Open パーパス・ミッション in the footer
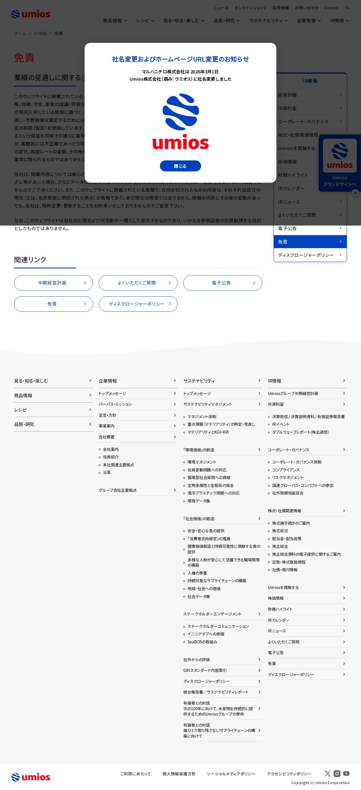 click(x=138, y=404)
